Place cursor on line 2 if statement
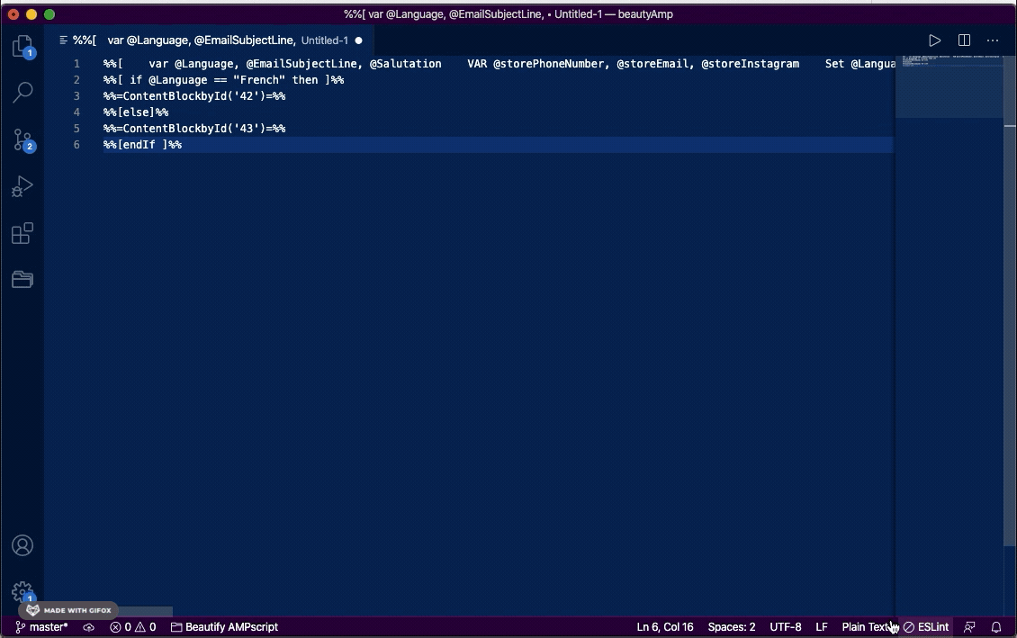Image resolution: width=1017 pixels, height=638 pixels. pyautogui.click(x=223, y=80)
